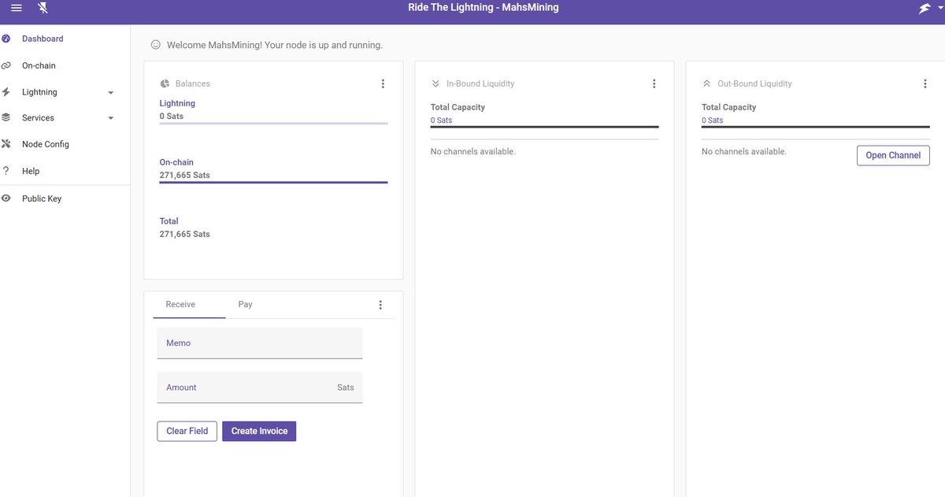Image resolution: width=945 pixels, height=497 pixels.
Task: Focus the Memo input field
Action: tap(260, 343)
